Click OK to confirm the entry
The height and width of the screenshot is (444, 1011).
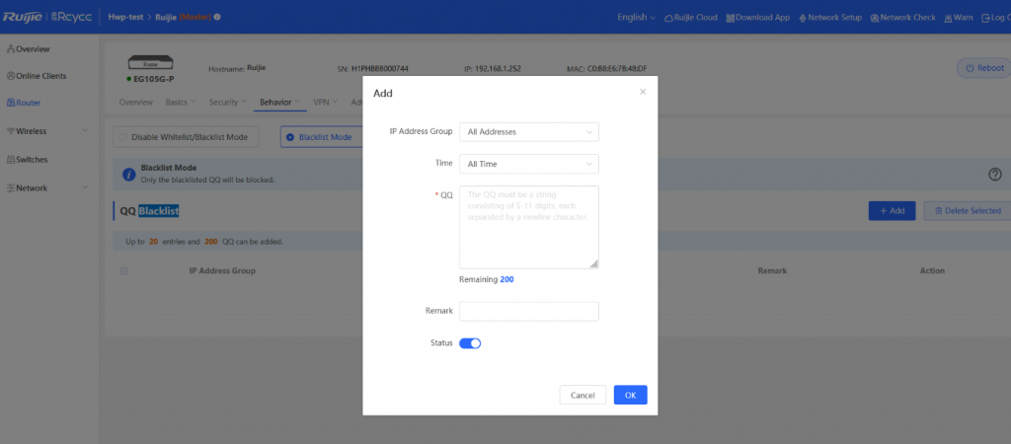point(630,395)
